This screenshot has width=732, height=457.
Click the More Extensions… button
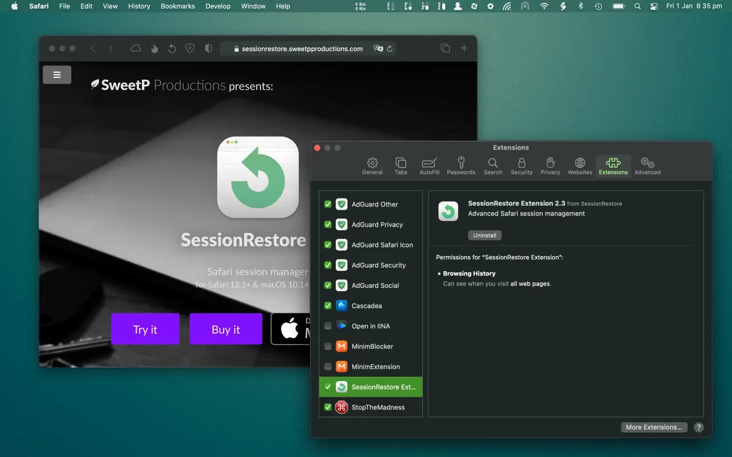[653, 427]
